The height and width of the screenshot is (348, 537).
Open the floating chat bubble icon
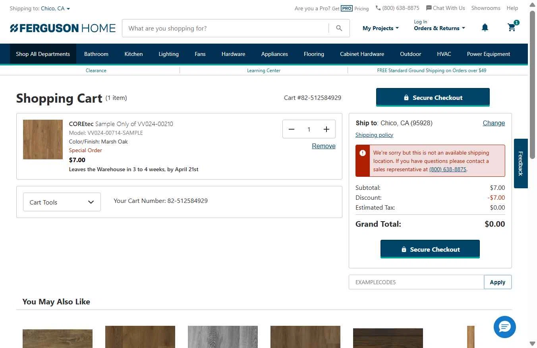(x=504, y=327)
